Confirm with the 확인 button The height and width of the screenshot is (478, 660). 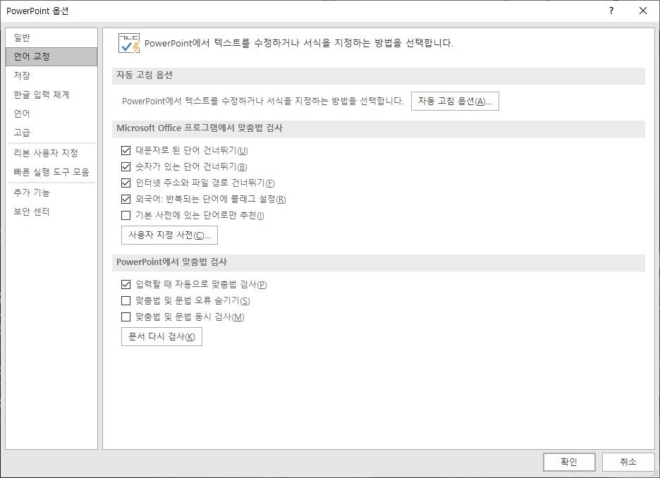(x=569, y=462)
